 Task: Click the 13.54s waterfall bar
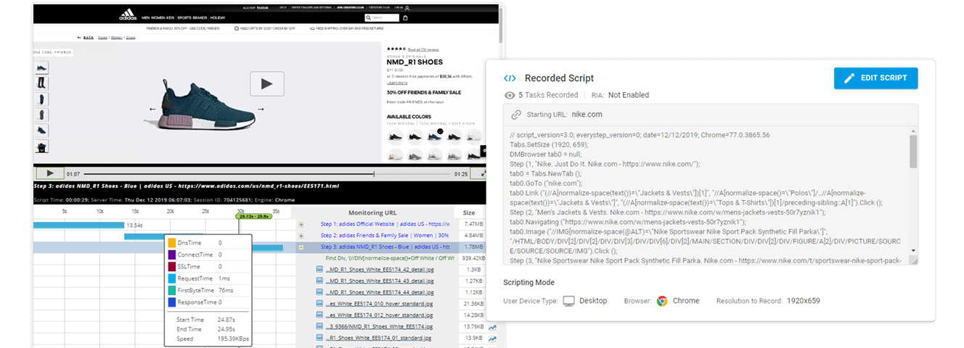80,225
